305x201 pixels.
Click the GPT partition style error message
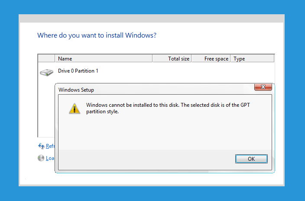tap(168, 108)
